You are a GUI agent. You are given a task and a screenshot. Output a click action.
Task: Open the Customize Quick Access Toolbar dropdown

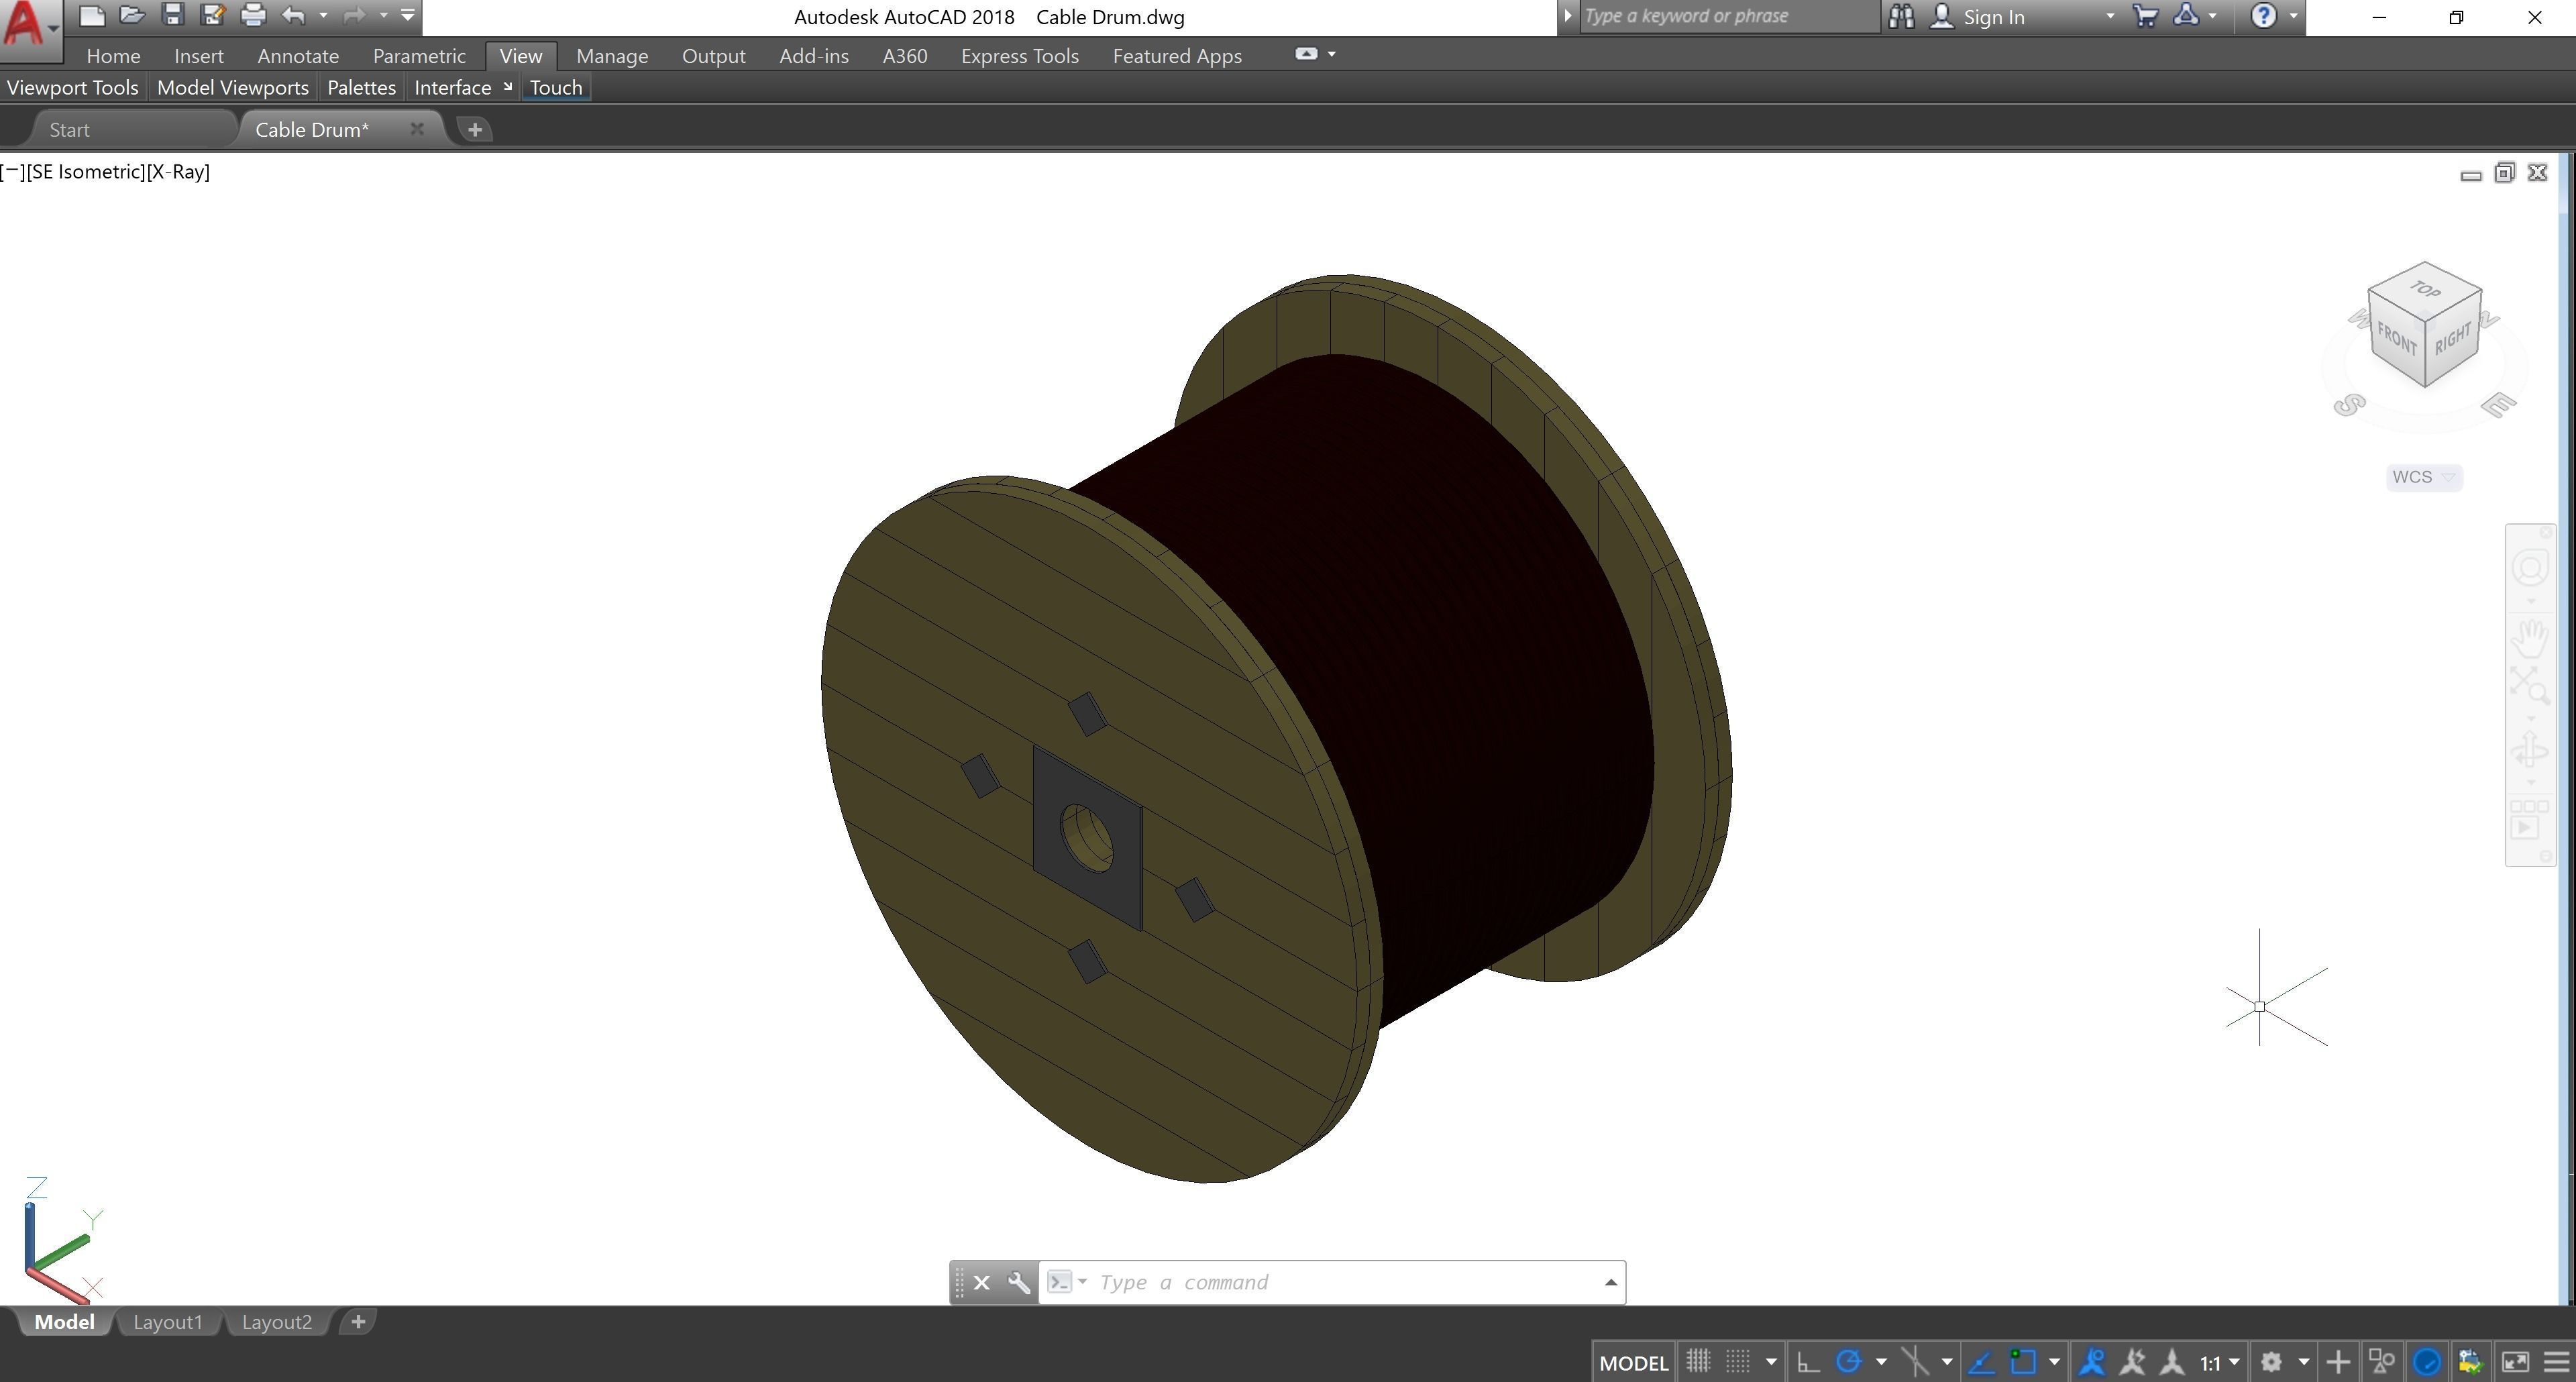[407, 15]
